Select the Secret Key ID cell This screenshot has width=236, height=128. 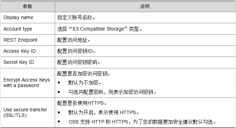[x=27, y=62]
